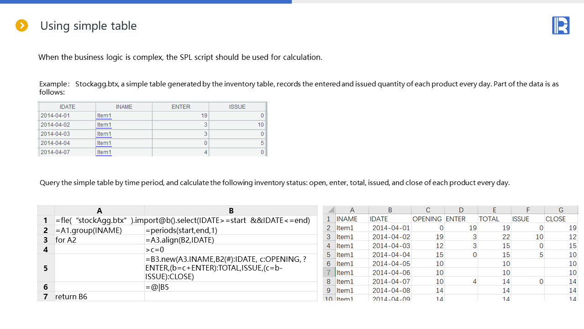The image size is (584, 329).
Task: Click the blue slide progress bar at top
Action: coord(146,2)
